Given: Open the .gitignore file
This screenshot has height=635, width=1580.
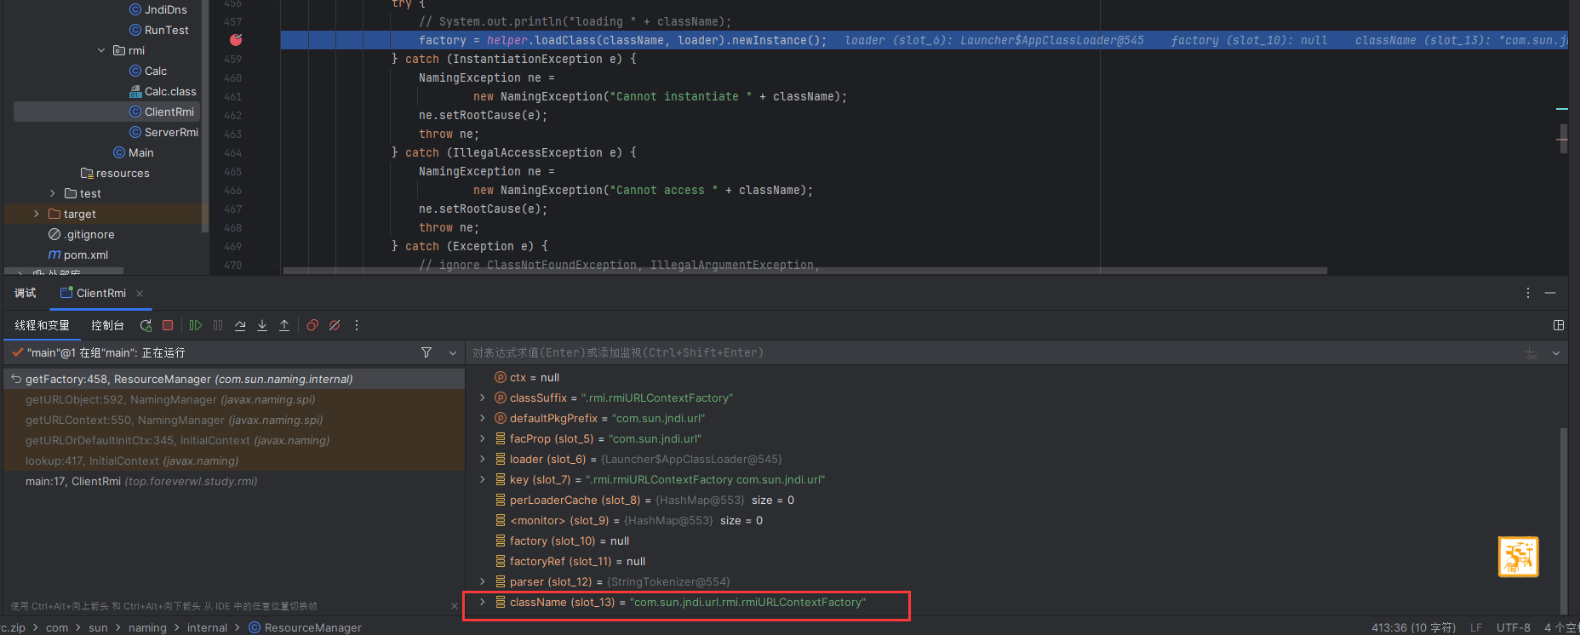Looking at the screenshot, I should [82, 234].
